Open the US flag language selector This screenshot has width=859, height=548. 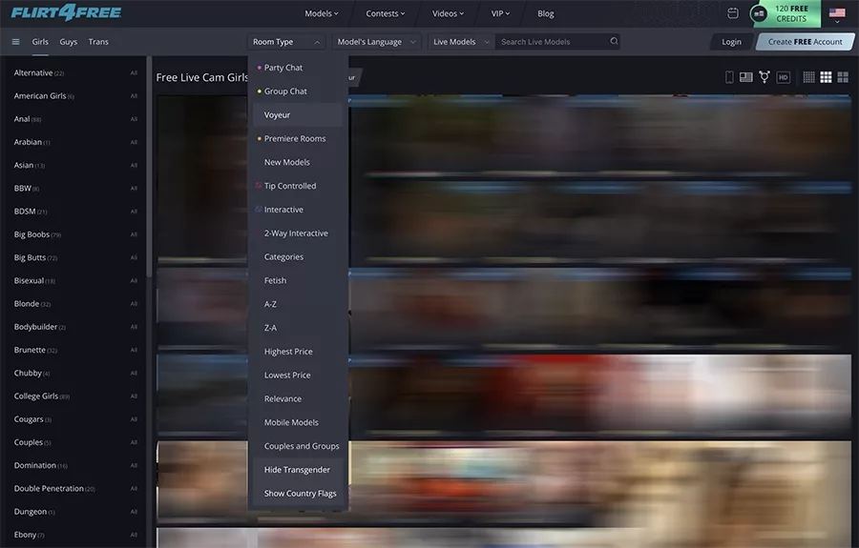tap(836, 15)
